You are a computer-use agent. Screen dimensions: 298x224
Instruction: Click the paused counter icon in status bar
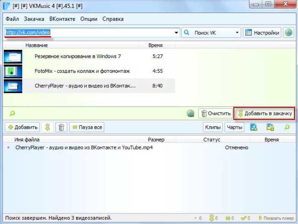point(230,218)
